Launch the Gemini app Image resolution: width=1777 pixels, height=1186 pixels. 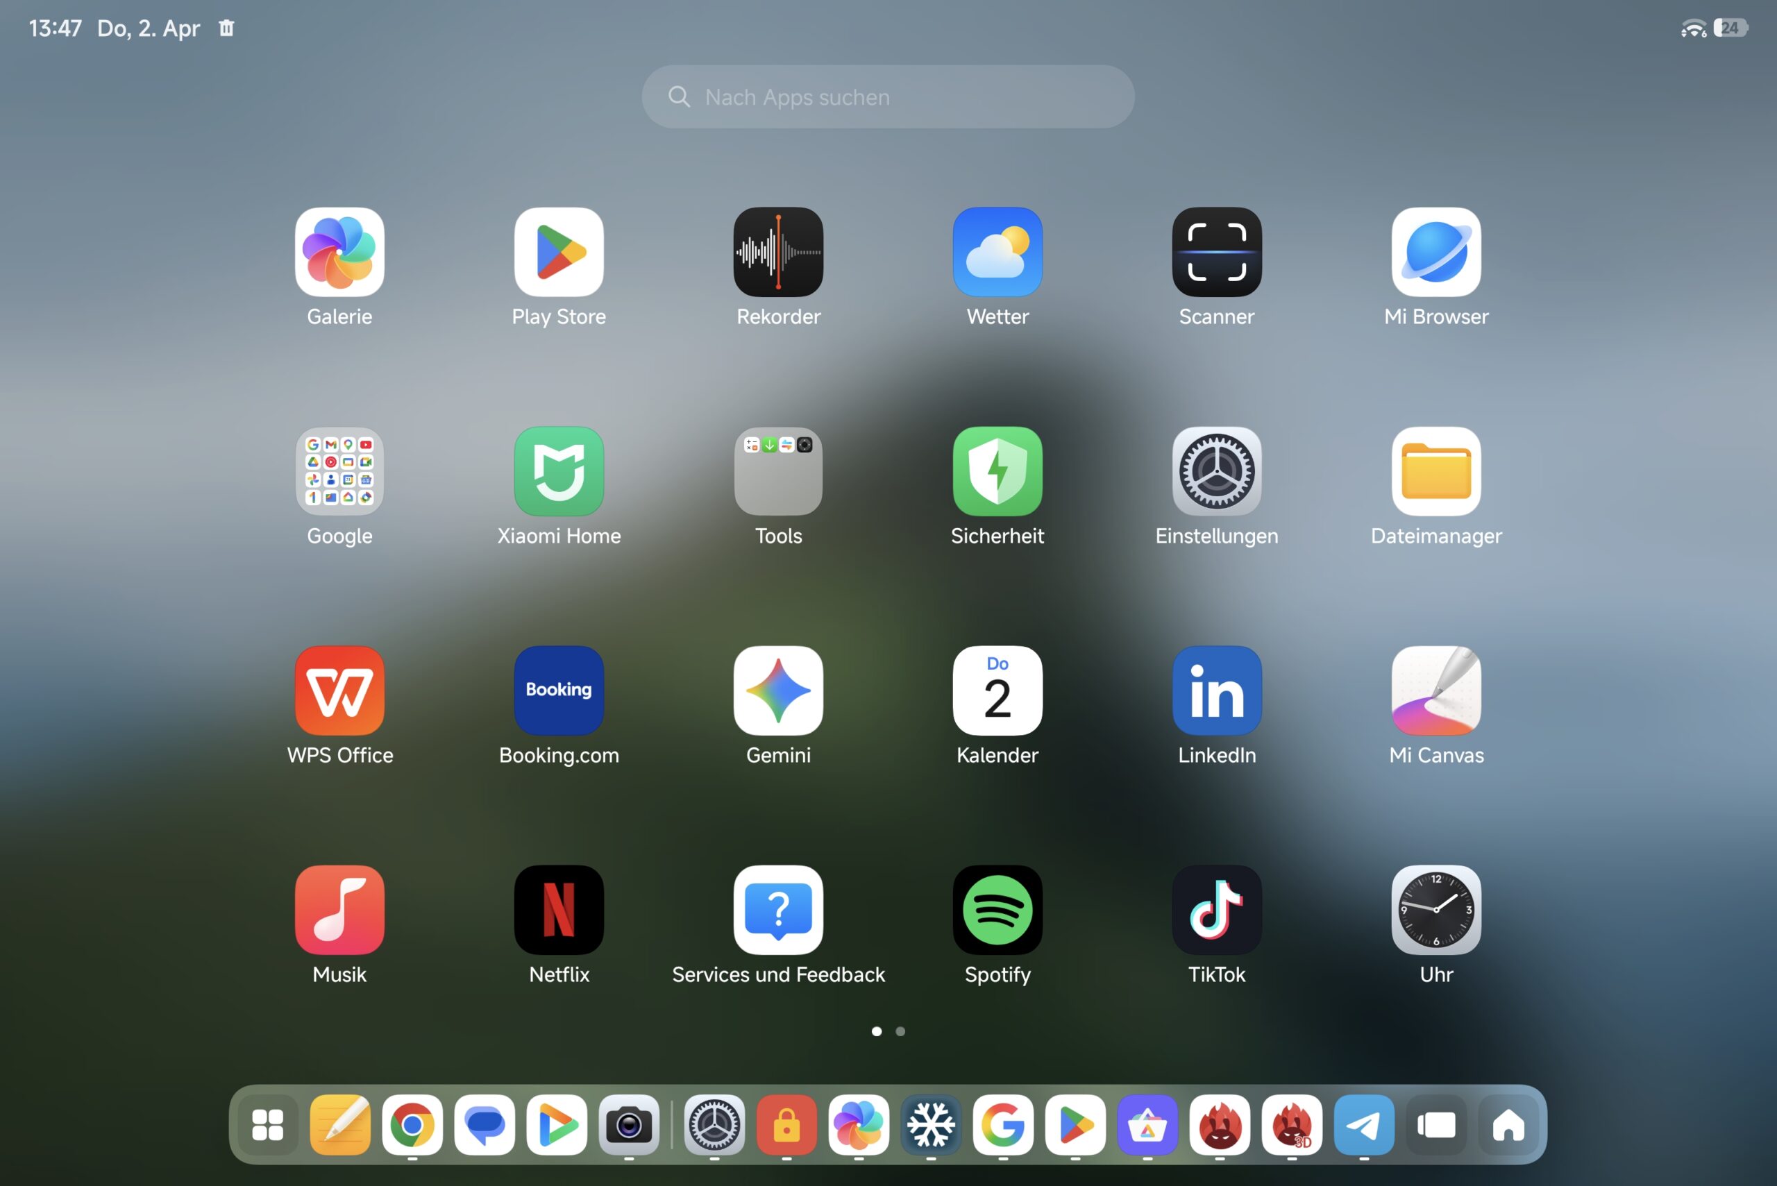click(x=777, y=690)
